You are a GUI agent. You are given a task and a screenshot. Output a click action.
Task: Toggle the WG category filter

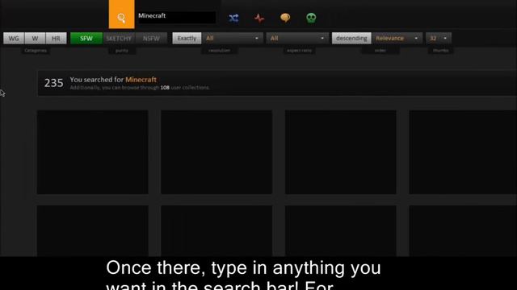pyautogui.click(x=14, y=38)
